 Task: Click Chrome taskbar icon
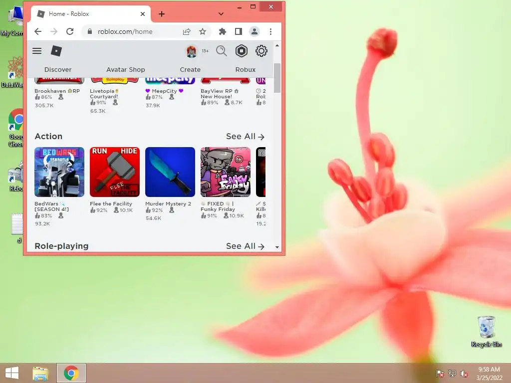click(71, 373)
